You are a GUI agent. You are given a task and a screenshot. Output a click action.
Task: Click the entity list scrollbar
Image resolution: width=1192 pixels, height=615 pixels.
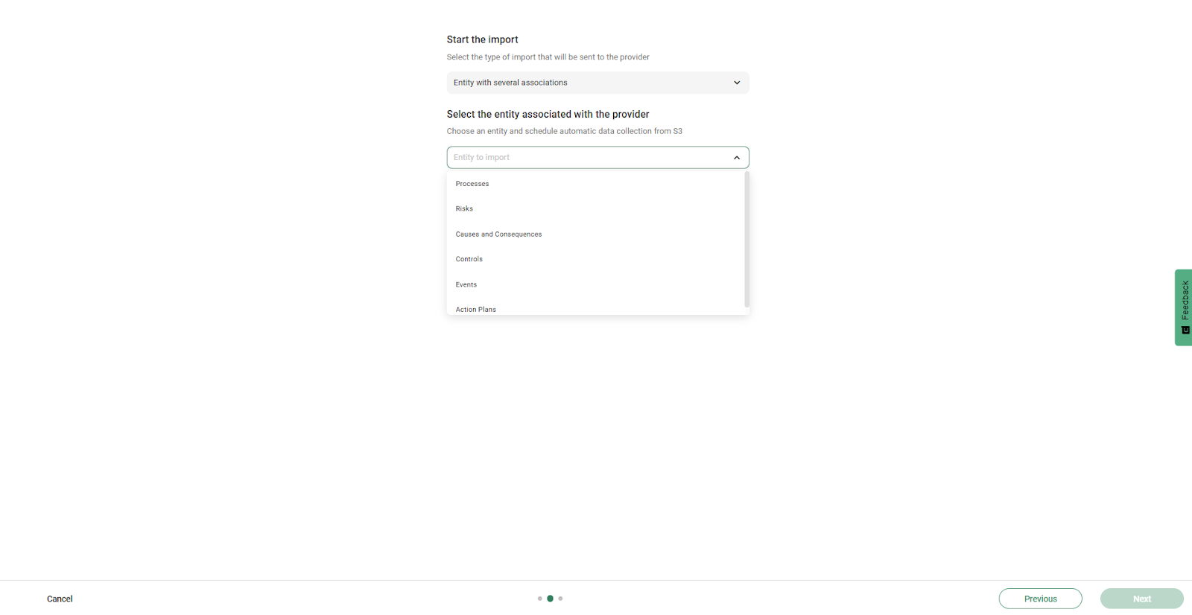746,239
